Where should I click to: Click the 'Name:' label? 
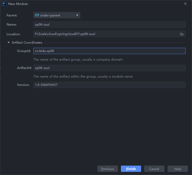[x=12, y=25]
